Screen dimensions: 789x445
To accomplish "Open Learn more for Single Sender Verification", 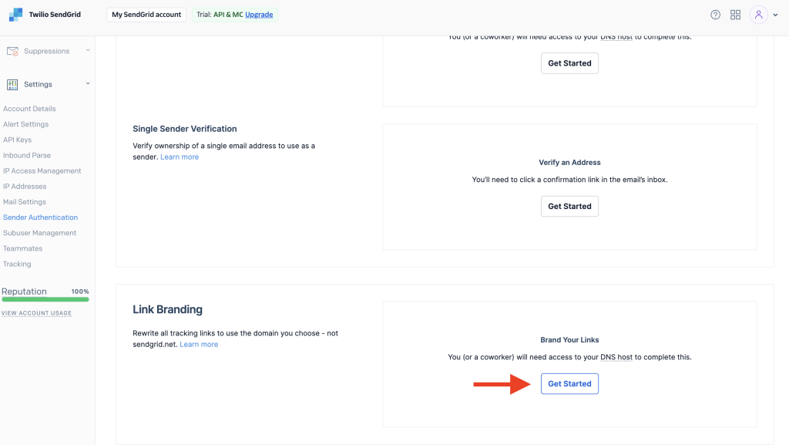I will (x=180, y=157).
